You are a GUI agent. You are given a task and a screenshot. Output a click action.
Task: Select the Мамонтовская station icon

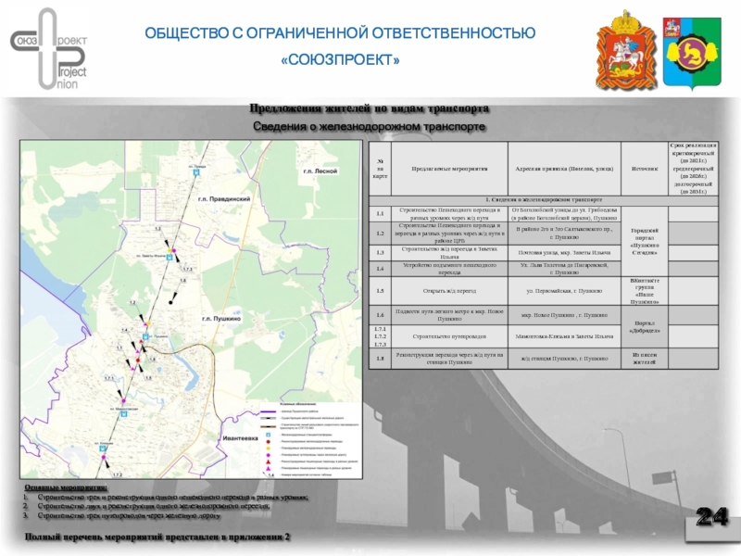click(124, 413)
